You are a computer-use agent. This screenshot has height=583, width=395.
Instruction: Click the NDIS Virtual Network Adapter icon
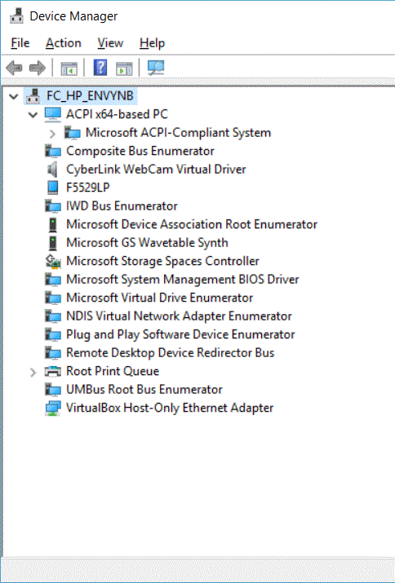tap(53, 316)
